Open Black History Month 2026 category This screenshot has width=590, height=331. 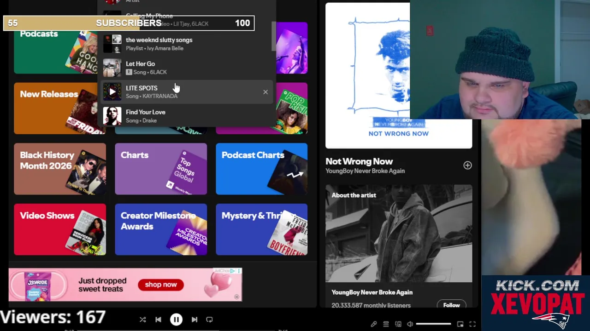click(x=60, y=169)
